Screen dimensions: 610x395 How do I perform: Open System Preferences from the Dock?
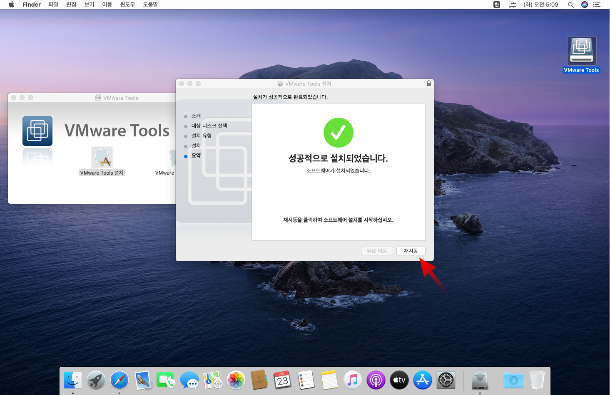[x=446, y=380]
